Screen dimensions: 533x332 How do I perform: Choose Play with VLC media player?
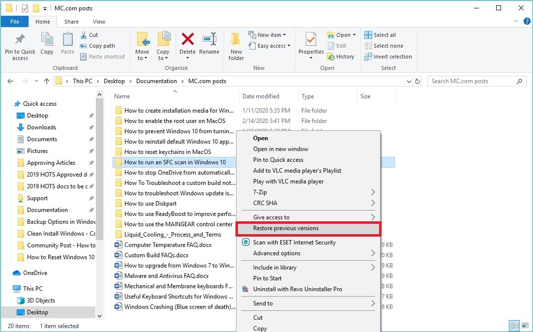pyautogui.click(x=308, y=181)
